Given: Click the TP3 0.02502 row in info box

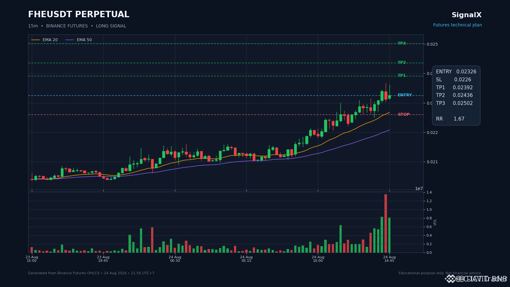Looking at the screenshot, I should click(455, 103).
